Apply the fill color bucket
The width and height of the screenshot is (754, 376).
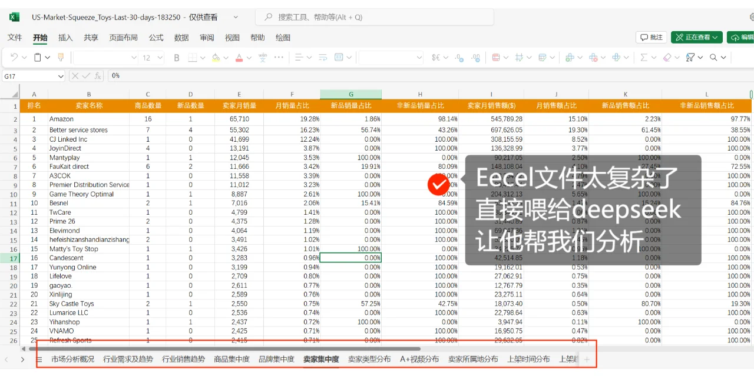[216, 58]
